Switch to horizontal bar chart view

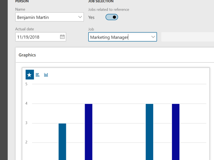pos(37,75)
